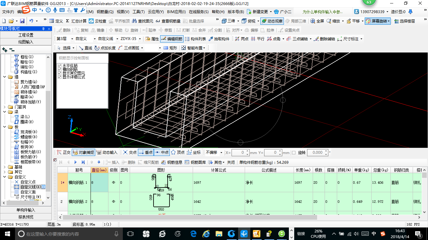Uncheck 水平纵筋 checkbox
Screen dimensions: 428x240
(60, 66)
